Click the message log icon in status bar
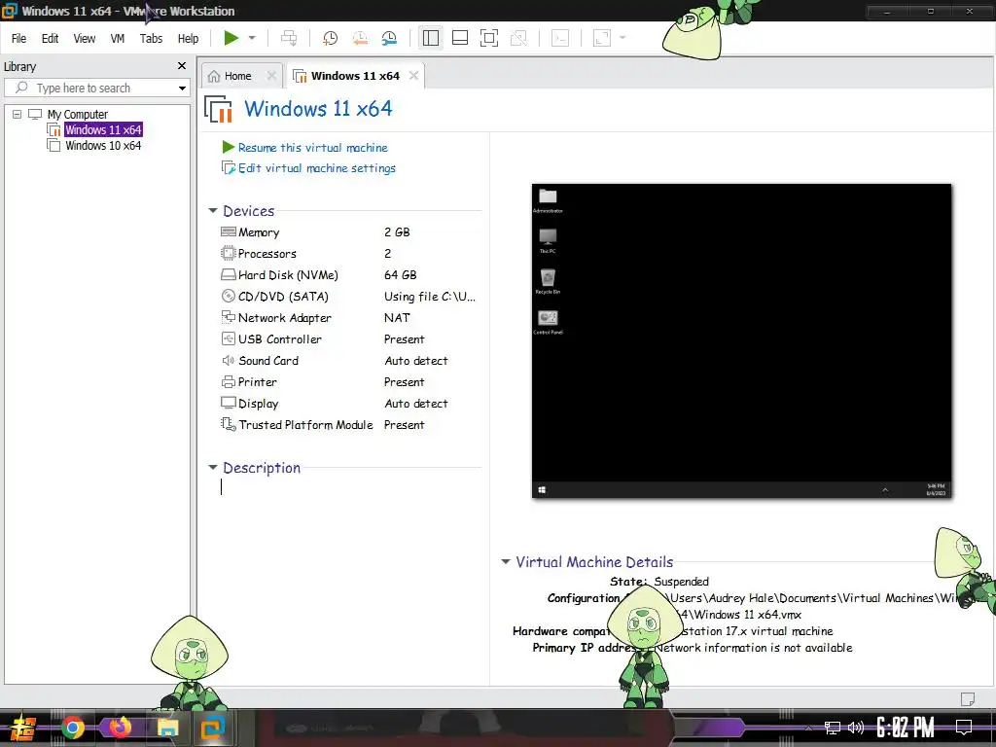This screenshot has width=996, height=747. pyautogui.click(x=968, y=698)
